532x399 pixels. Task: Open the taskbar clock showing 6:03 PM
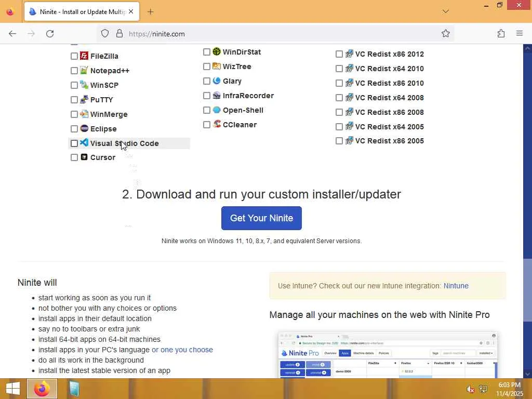pyautogui.click(x=509, y=389)
